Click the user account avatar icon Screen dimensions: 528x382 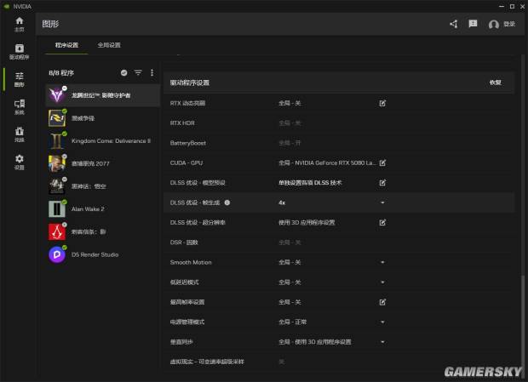(x=494, y=25)
